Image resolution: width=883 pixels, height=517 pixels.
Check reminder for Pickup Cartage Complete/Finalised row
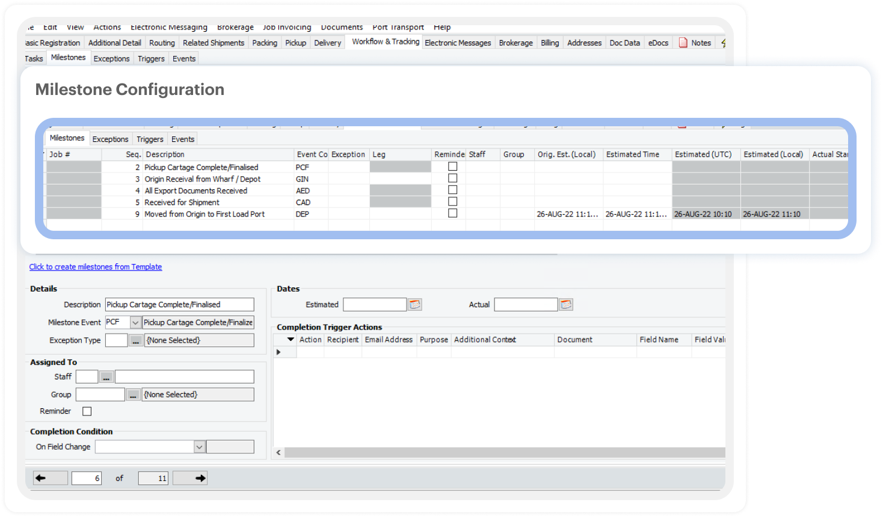[452, 167]
